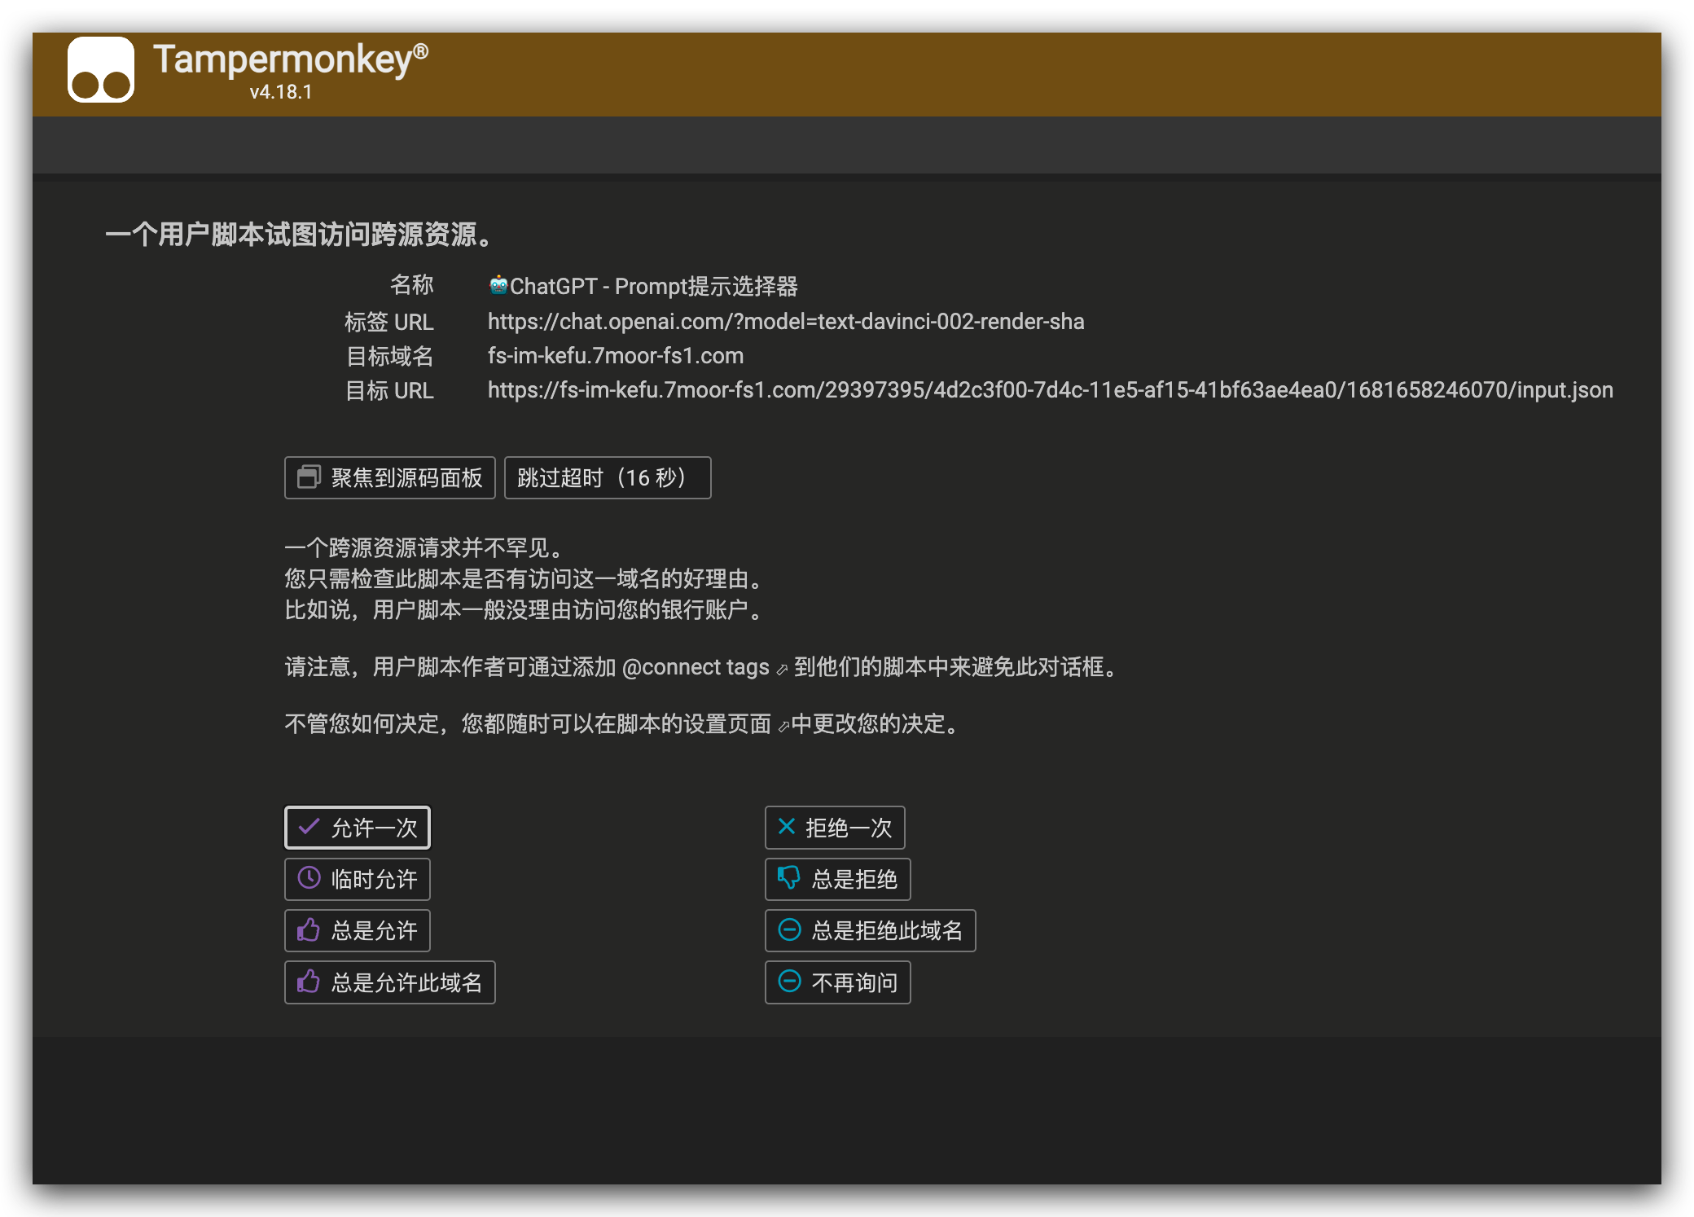Click 总是拒绝 always deny button
The height and width of the screenshot is (1217, 1694).
pos(838,879)
